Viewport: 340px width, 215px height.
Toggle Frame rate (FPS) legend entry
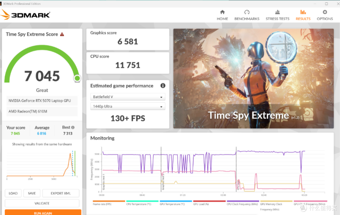(x=109, y=203)
